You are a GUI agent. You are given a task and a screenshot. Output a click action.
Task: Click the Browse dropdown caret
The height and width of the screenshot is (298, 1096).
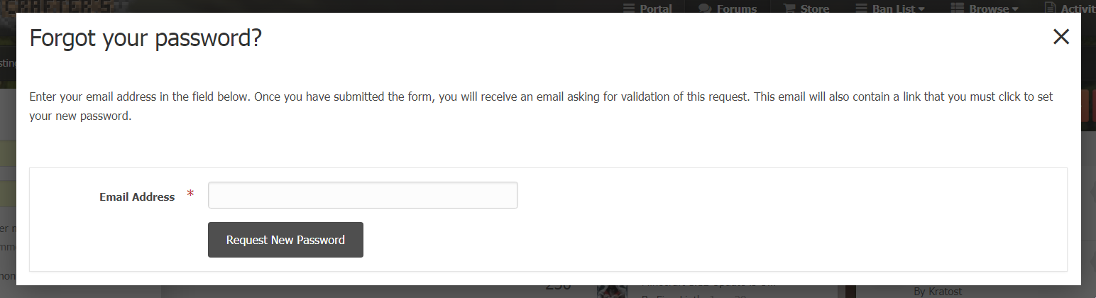pyautogui.click(x=1015, y=9)
